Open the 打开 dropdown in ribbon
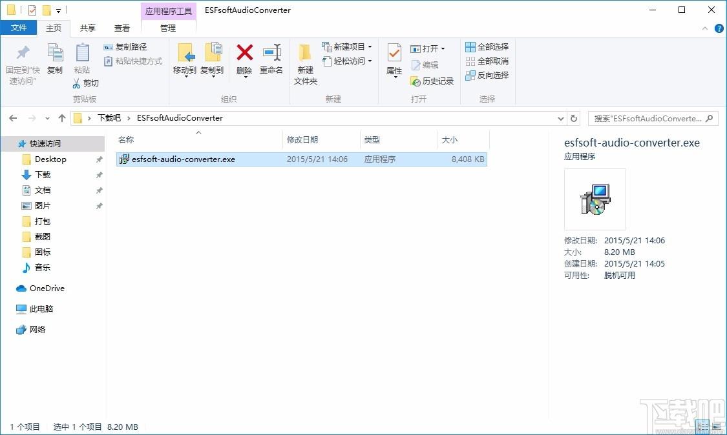 click(x=428, y=48)
